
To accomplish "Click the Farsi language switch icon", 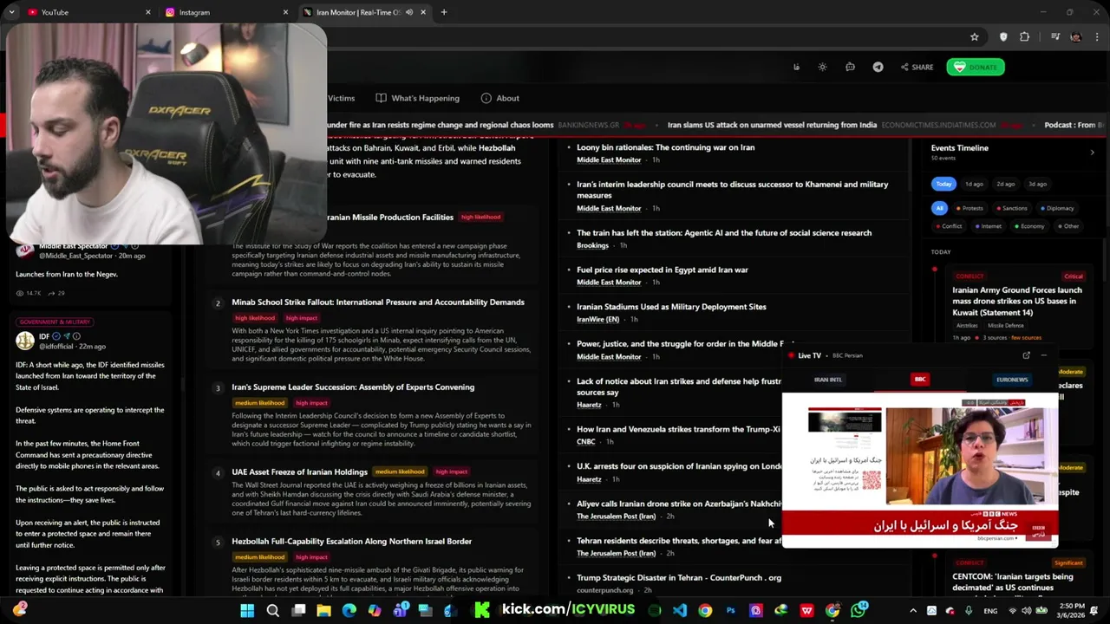I will click(796, 68).
